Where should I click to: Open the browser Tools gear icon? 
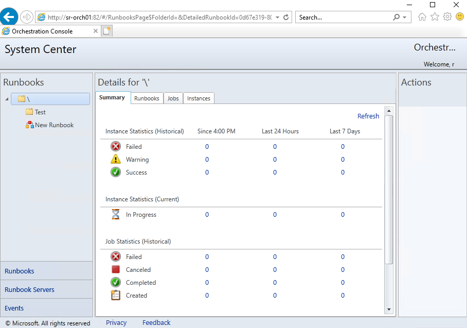coord(447,17)
